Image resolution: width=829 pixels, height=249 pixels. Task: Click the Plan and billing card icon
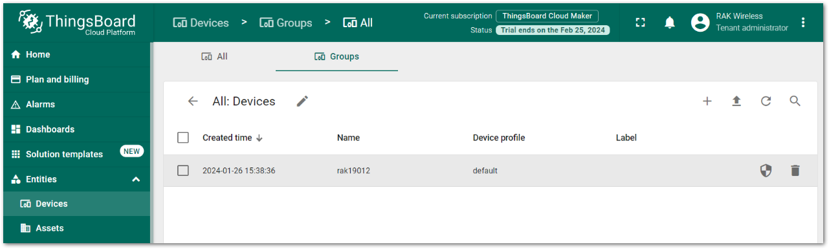pyautogui.click(x=16, y=80)
